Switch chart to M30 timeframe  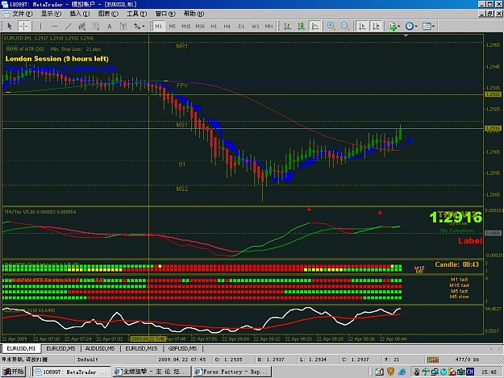pos(200,27)
